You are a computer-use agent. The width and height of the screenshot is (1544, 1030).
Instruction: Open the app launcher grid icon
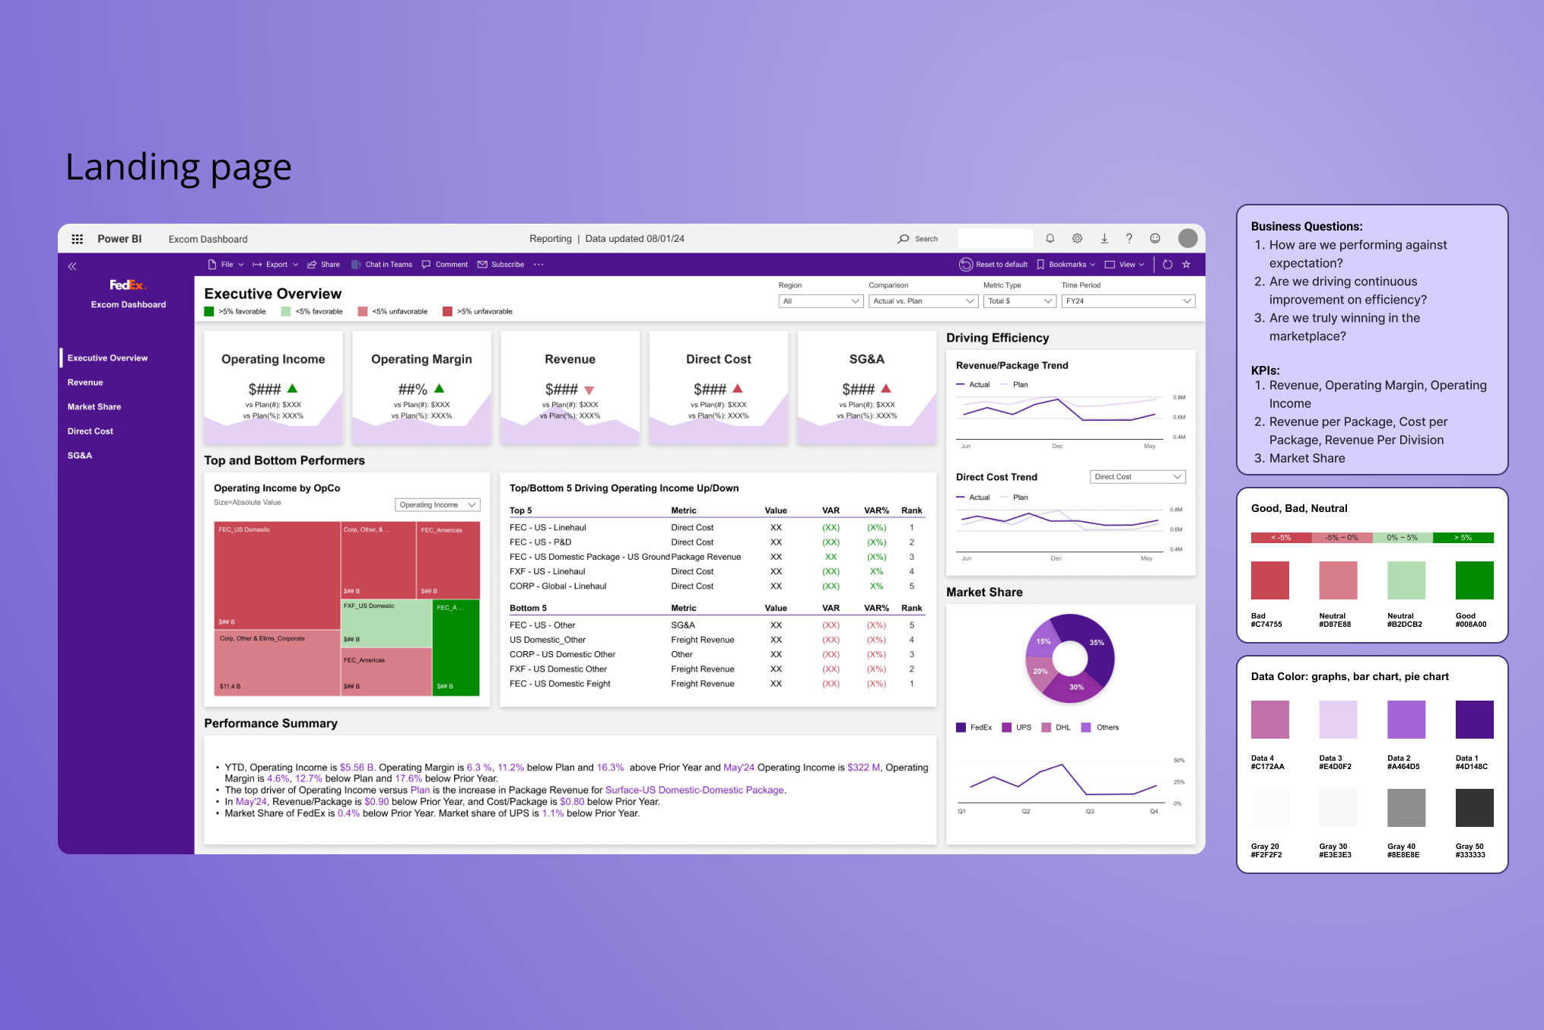pos(77,239)
